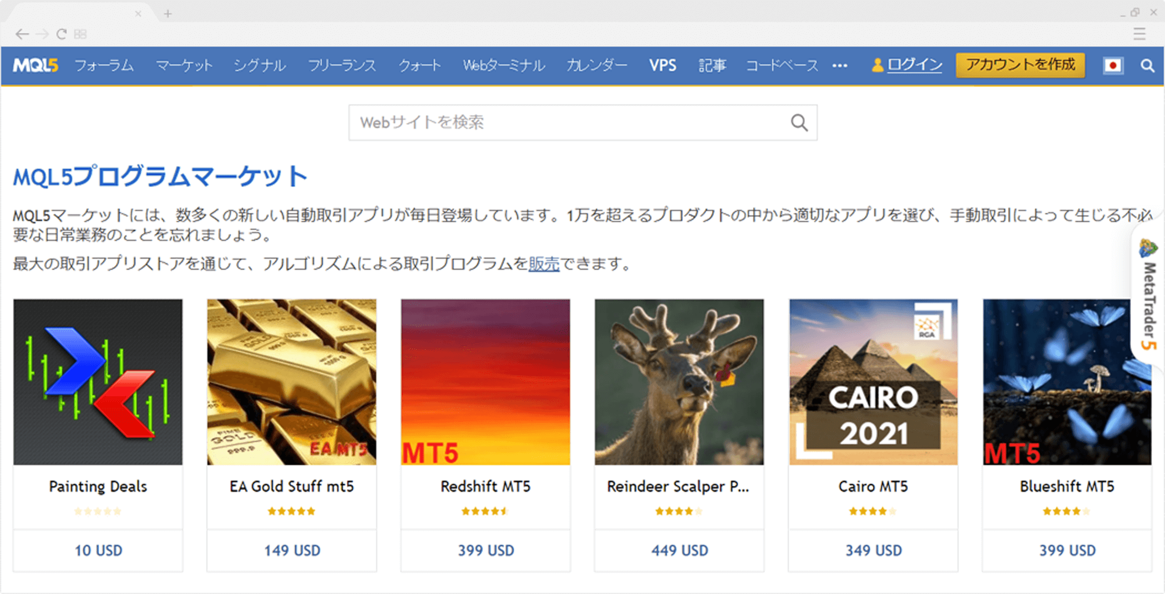Click the 10 USD price for Painting Deals
Image resolution: width=1165 pixels, height=594 pixels.
[98, 551]
